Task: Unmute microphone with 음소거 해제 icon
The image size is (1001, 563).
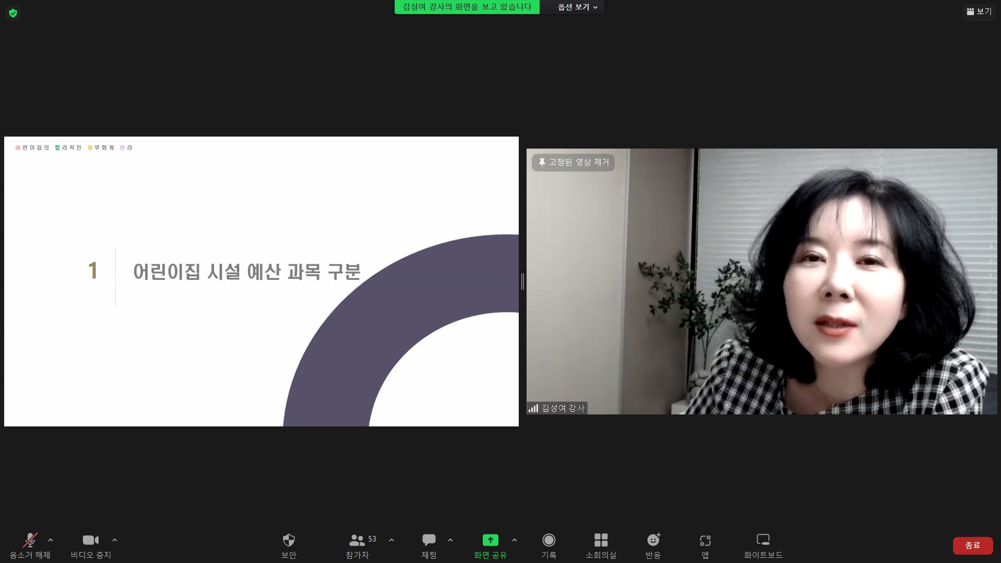Action: 30,545
